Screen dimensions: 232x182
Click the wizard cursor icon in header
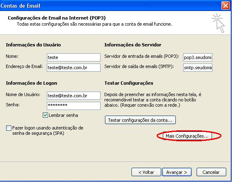coord(219,23)
